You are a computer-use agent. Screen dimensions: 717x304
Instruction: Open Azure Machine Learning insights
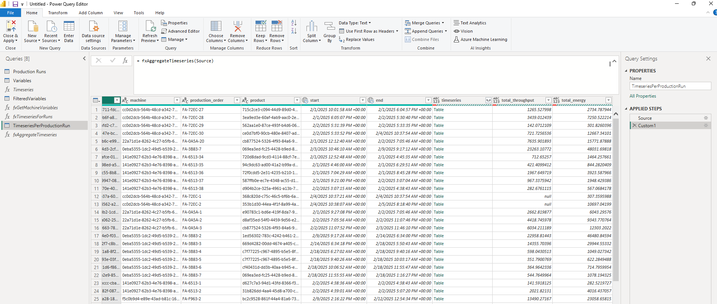pyautogui.click(x=480, y=39)
